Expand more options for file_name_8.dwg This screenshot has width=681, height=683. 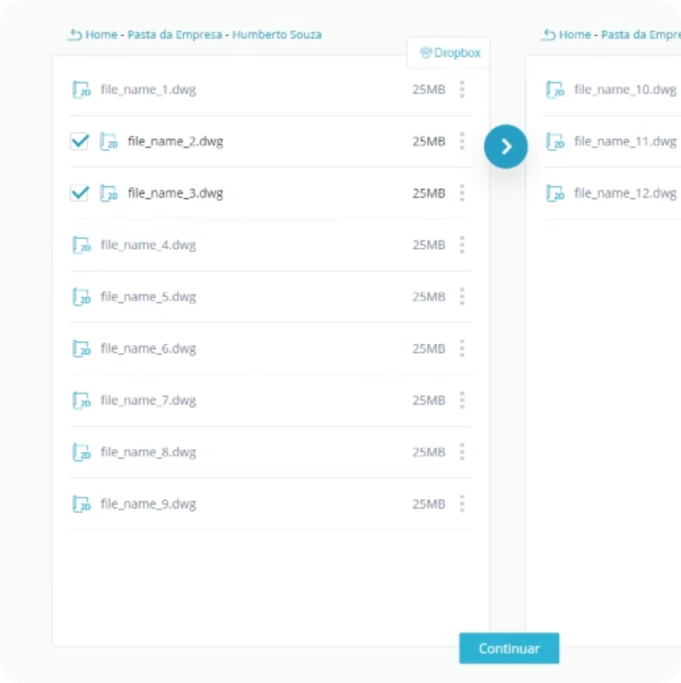coord(461,452)
